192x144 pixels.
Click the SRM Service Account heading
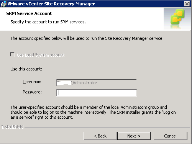tap(29, 13)
